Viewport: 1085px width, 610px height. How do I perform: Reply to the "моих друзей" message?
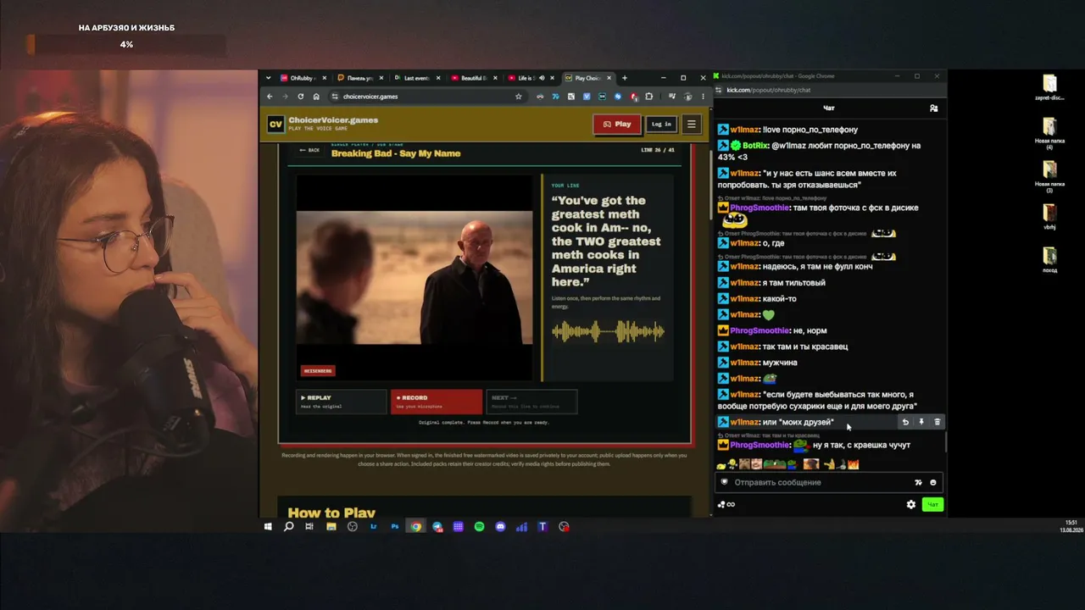[905, 422]
